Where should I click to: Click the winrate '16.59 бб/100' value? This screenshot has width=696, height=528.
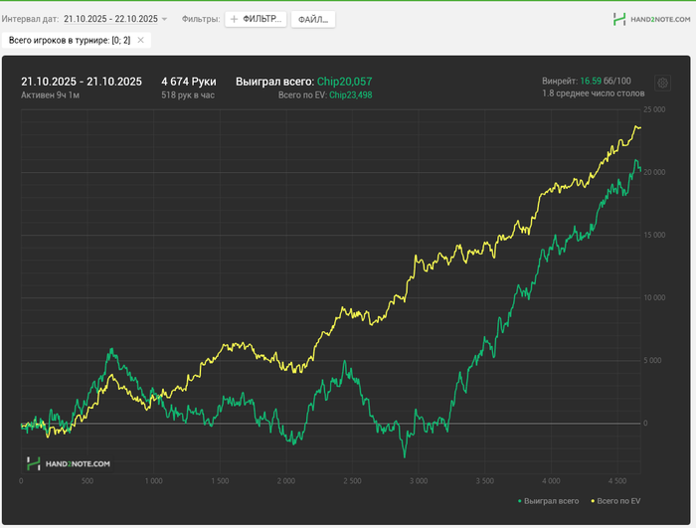point(606,81)
